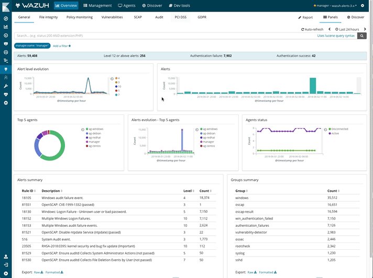The height and width of the screenshot is (278, 373).
Task: Click the Report button
Action: (x=305, y=17)
